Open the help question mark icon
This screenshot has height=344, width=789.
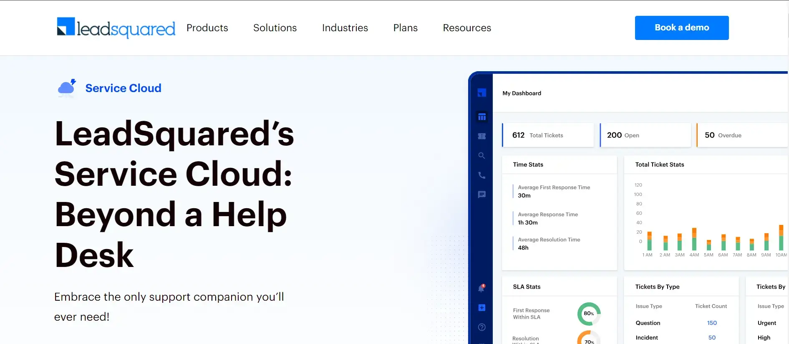coord(482,327)
